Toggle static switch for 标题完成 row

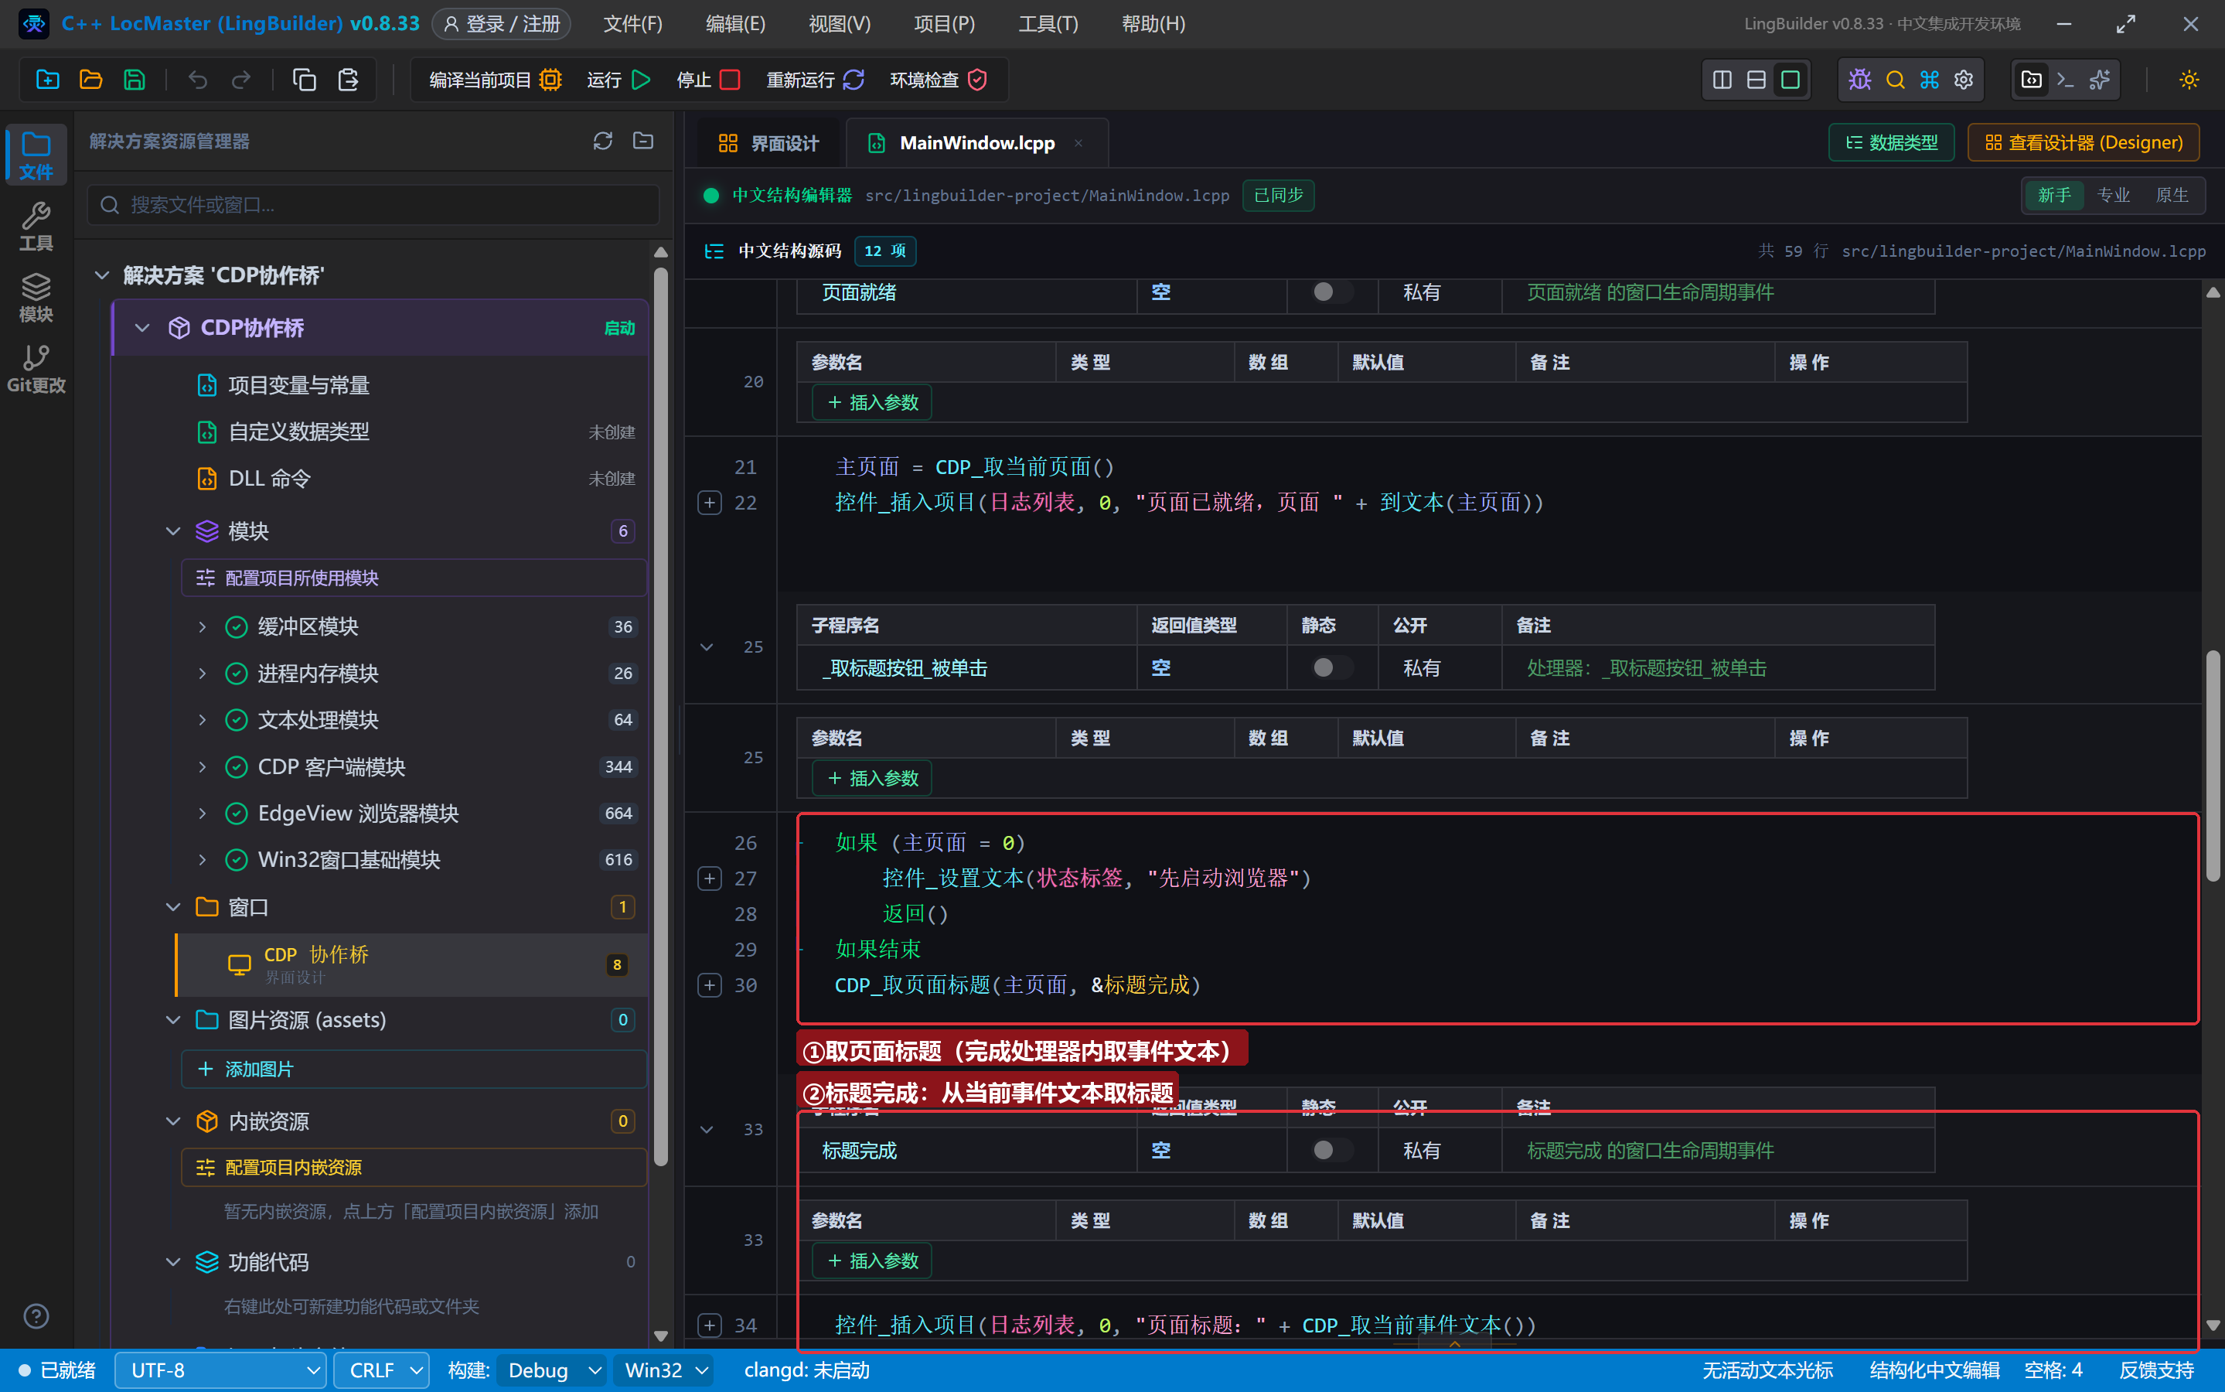click(1331, 1150)
